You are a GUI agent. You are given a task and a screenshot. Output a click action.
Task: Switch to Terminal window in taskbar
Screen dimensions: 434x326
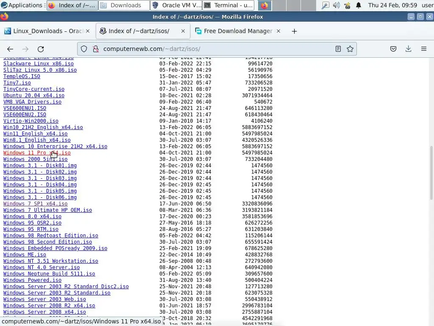228,5
